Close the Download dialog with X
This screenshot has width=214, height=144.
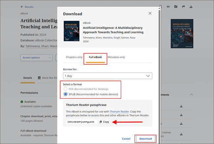click(x=150, y=13)
